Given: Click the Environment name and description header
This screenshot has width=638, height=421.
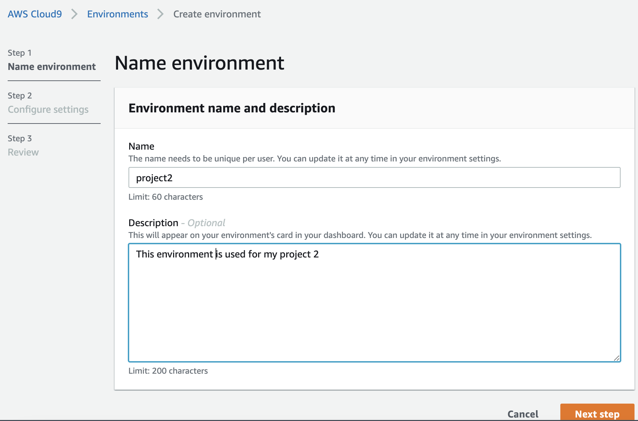Looking at the screenshot, I should point(232,108).
